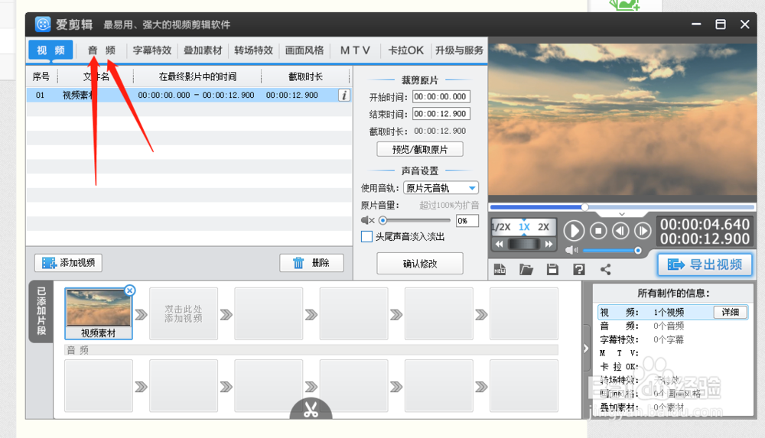
Task: Click the 已添加片段 side tab
Action: click(41, 311)
